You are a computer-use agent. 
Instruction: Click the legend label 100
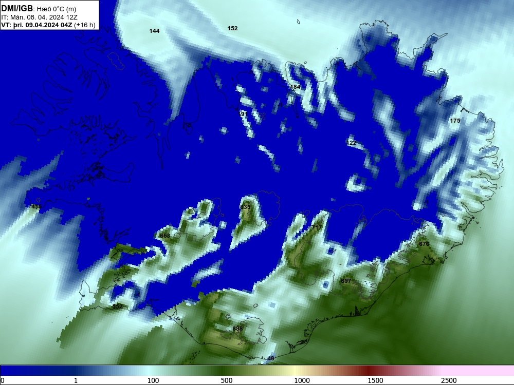coord(153,380)
